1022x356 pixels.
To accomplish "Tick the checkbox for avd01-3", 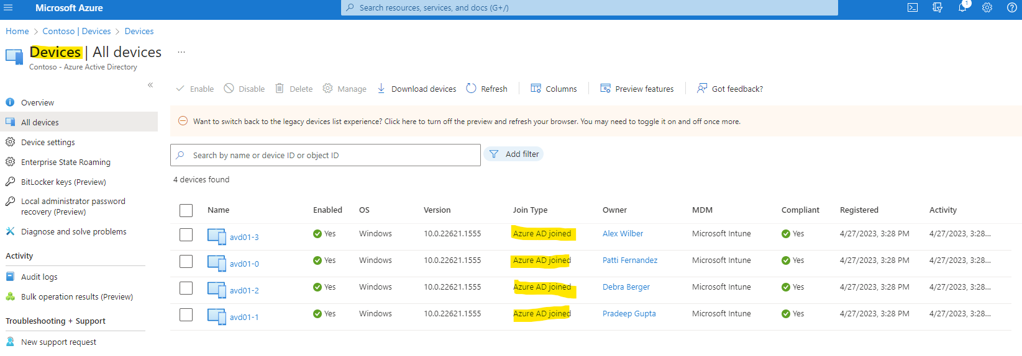I will coord(186,234).
